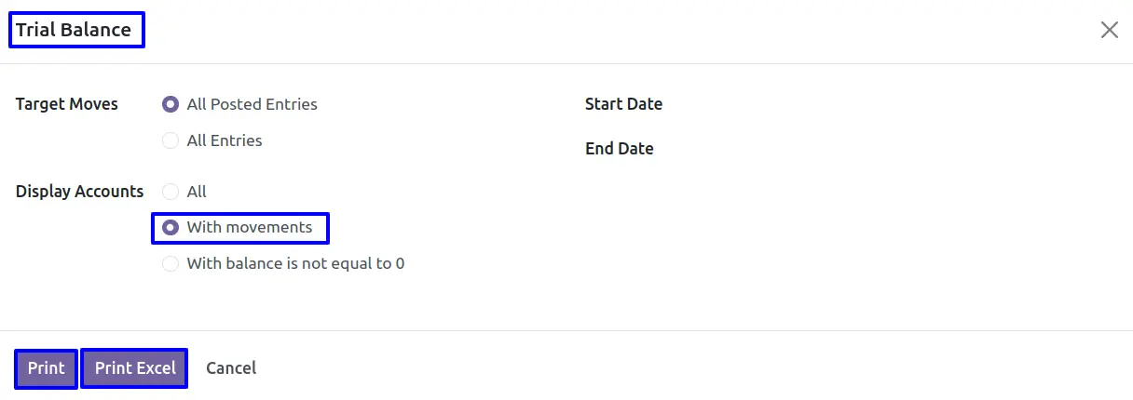Viewport: 1133px width, 400px height.
Task: Close the Trial Balance dialog
Action: point(1109,30)
